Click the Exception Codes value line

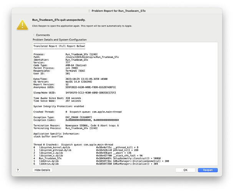pyautogui.click(x=92, y=120)
